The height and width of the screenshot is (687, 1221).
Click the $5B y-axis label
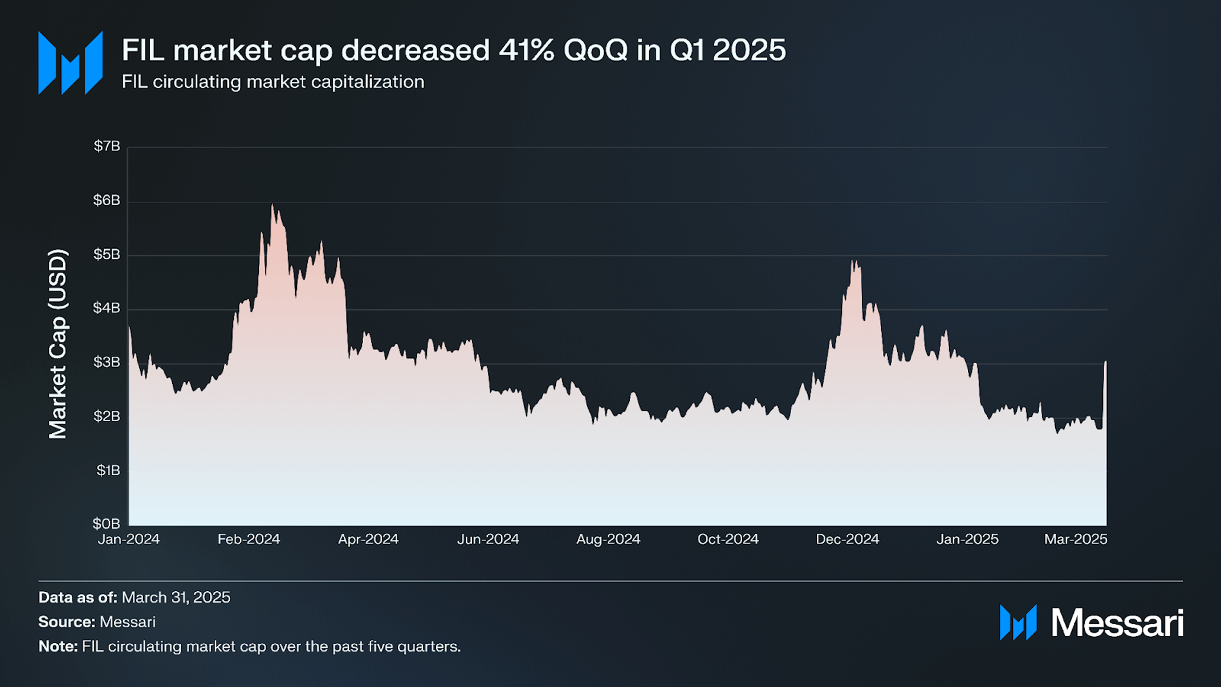click(x=107, y=254)
